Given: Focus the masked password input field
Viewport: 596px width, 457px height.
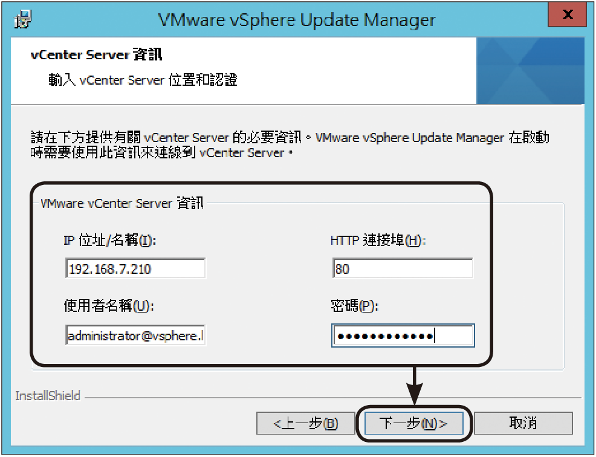Looking at the screenshot, I should pyautogui.click(x=403, y=335).
